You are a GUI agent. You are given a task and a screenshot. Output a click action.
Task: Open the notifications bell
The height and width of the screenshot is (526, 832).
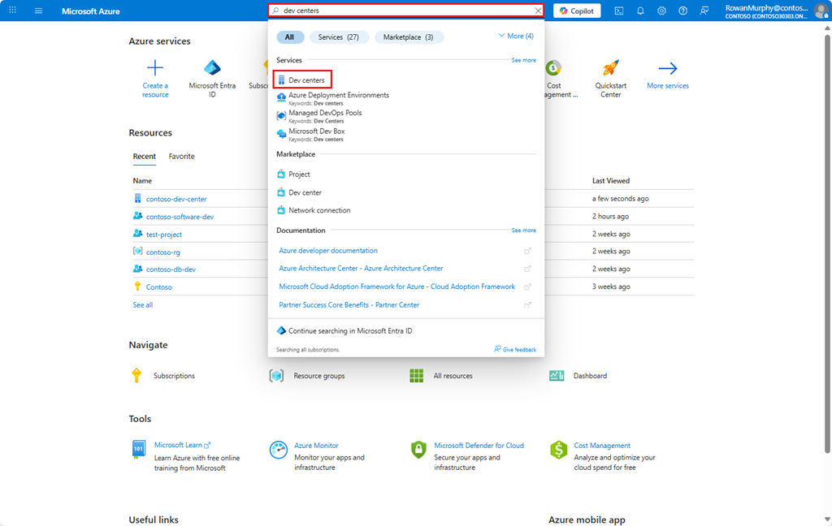coord(640,11)
